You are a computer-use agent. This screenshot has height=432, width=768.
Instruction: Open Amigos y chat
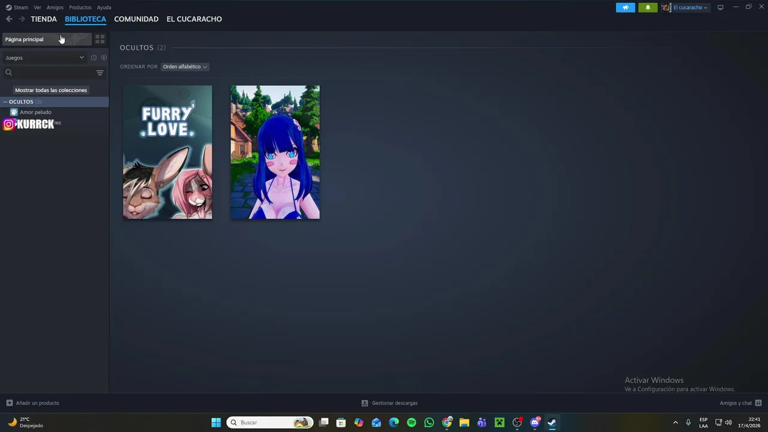tap(740, 403)
